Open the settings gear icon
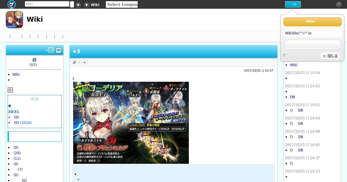The width and height of the screenshot is (347, 182). coord(339,4)
